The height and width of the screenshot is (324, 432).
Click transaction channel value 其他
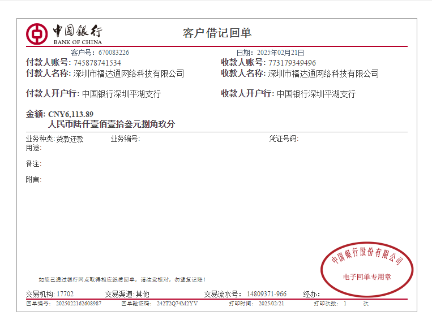tap(143, 294)
